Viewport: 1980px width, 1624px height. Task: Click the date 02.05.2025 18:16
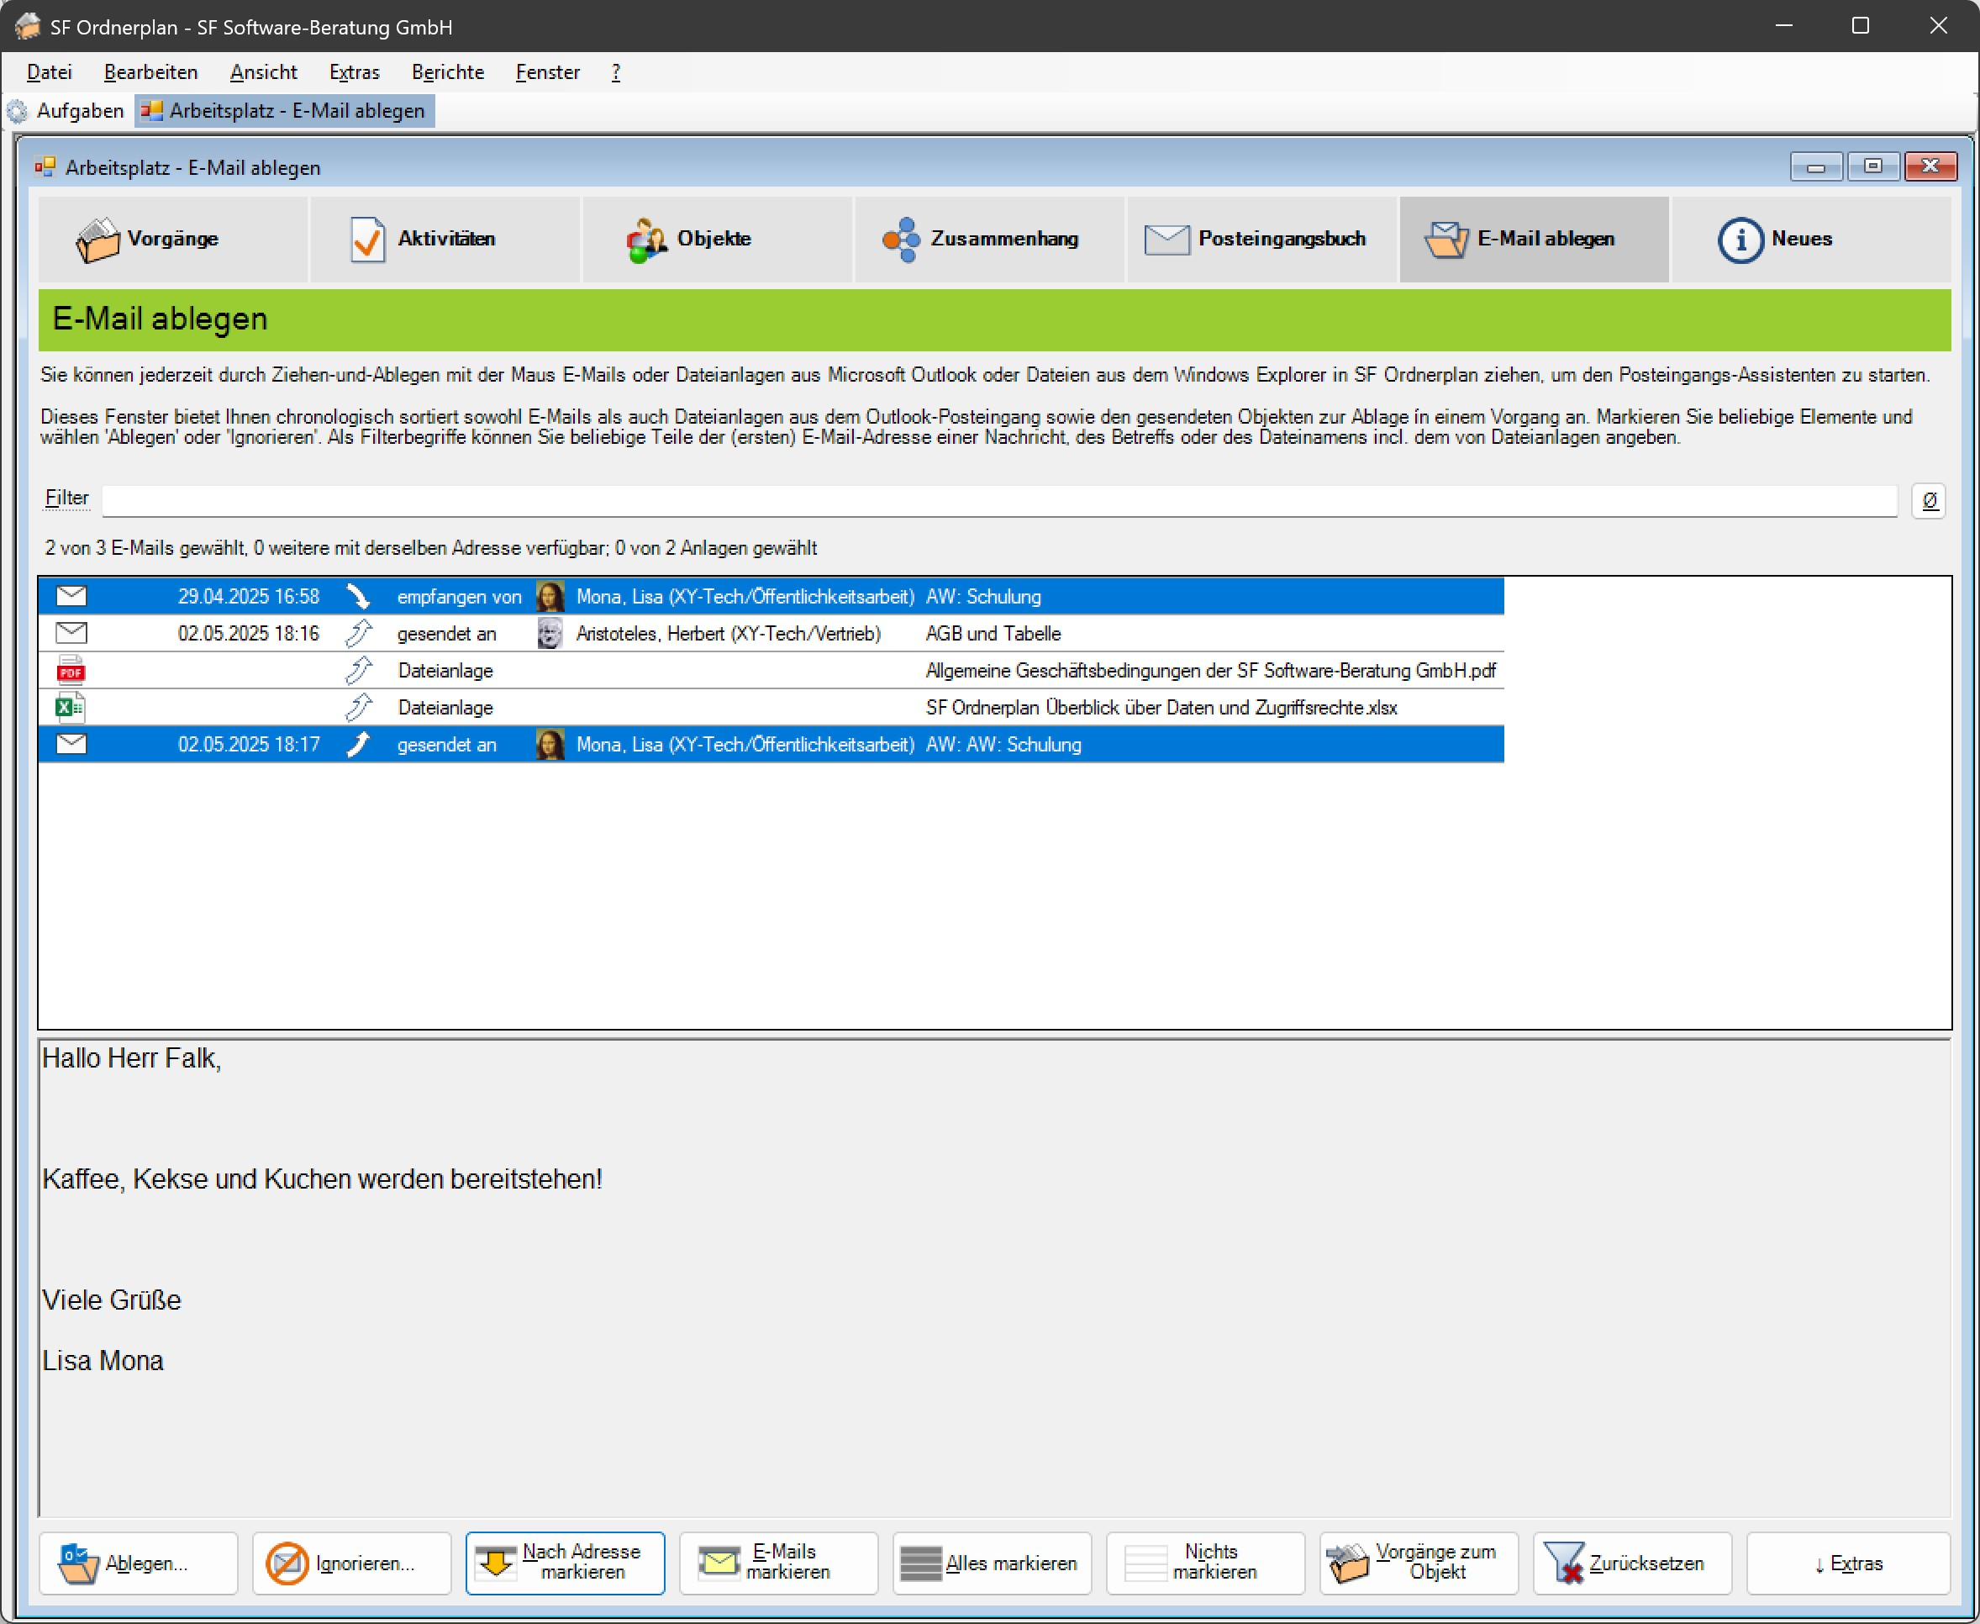[x=249, y=635]
